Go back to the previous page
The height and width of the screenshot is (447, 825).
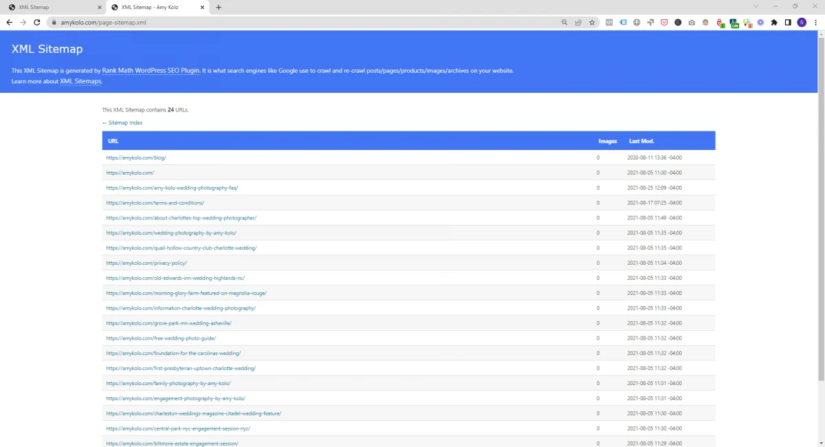click(10, 22)
